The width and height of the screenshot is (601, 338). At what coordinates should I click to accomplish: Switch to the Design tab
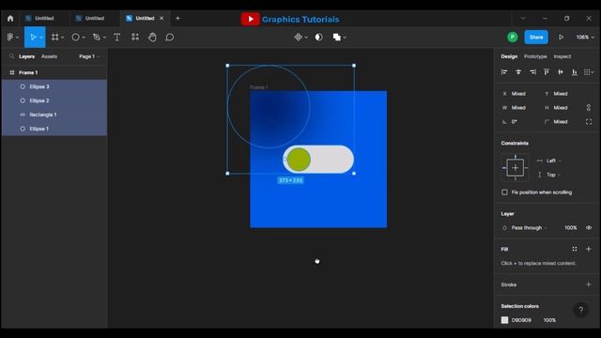[509, 56]
